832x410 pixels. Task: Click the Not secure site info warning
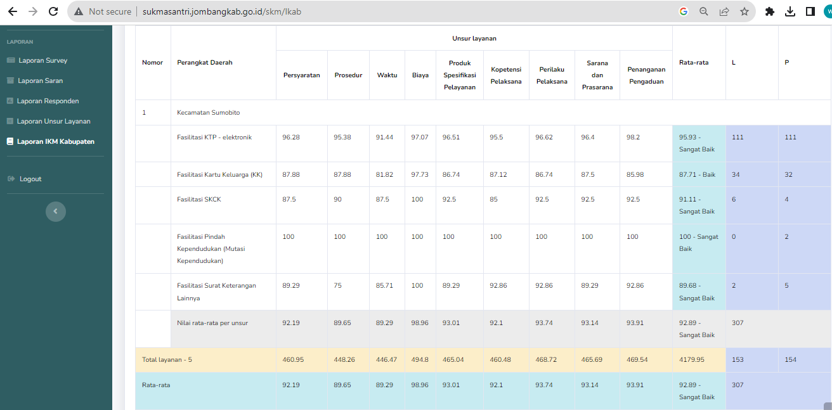[103, 11]
